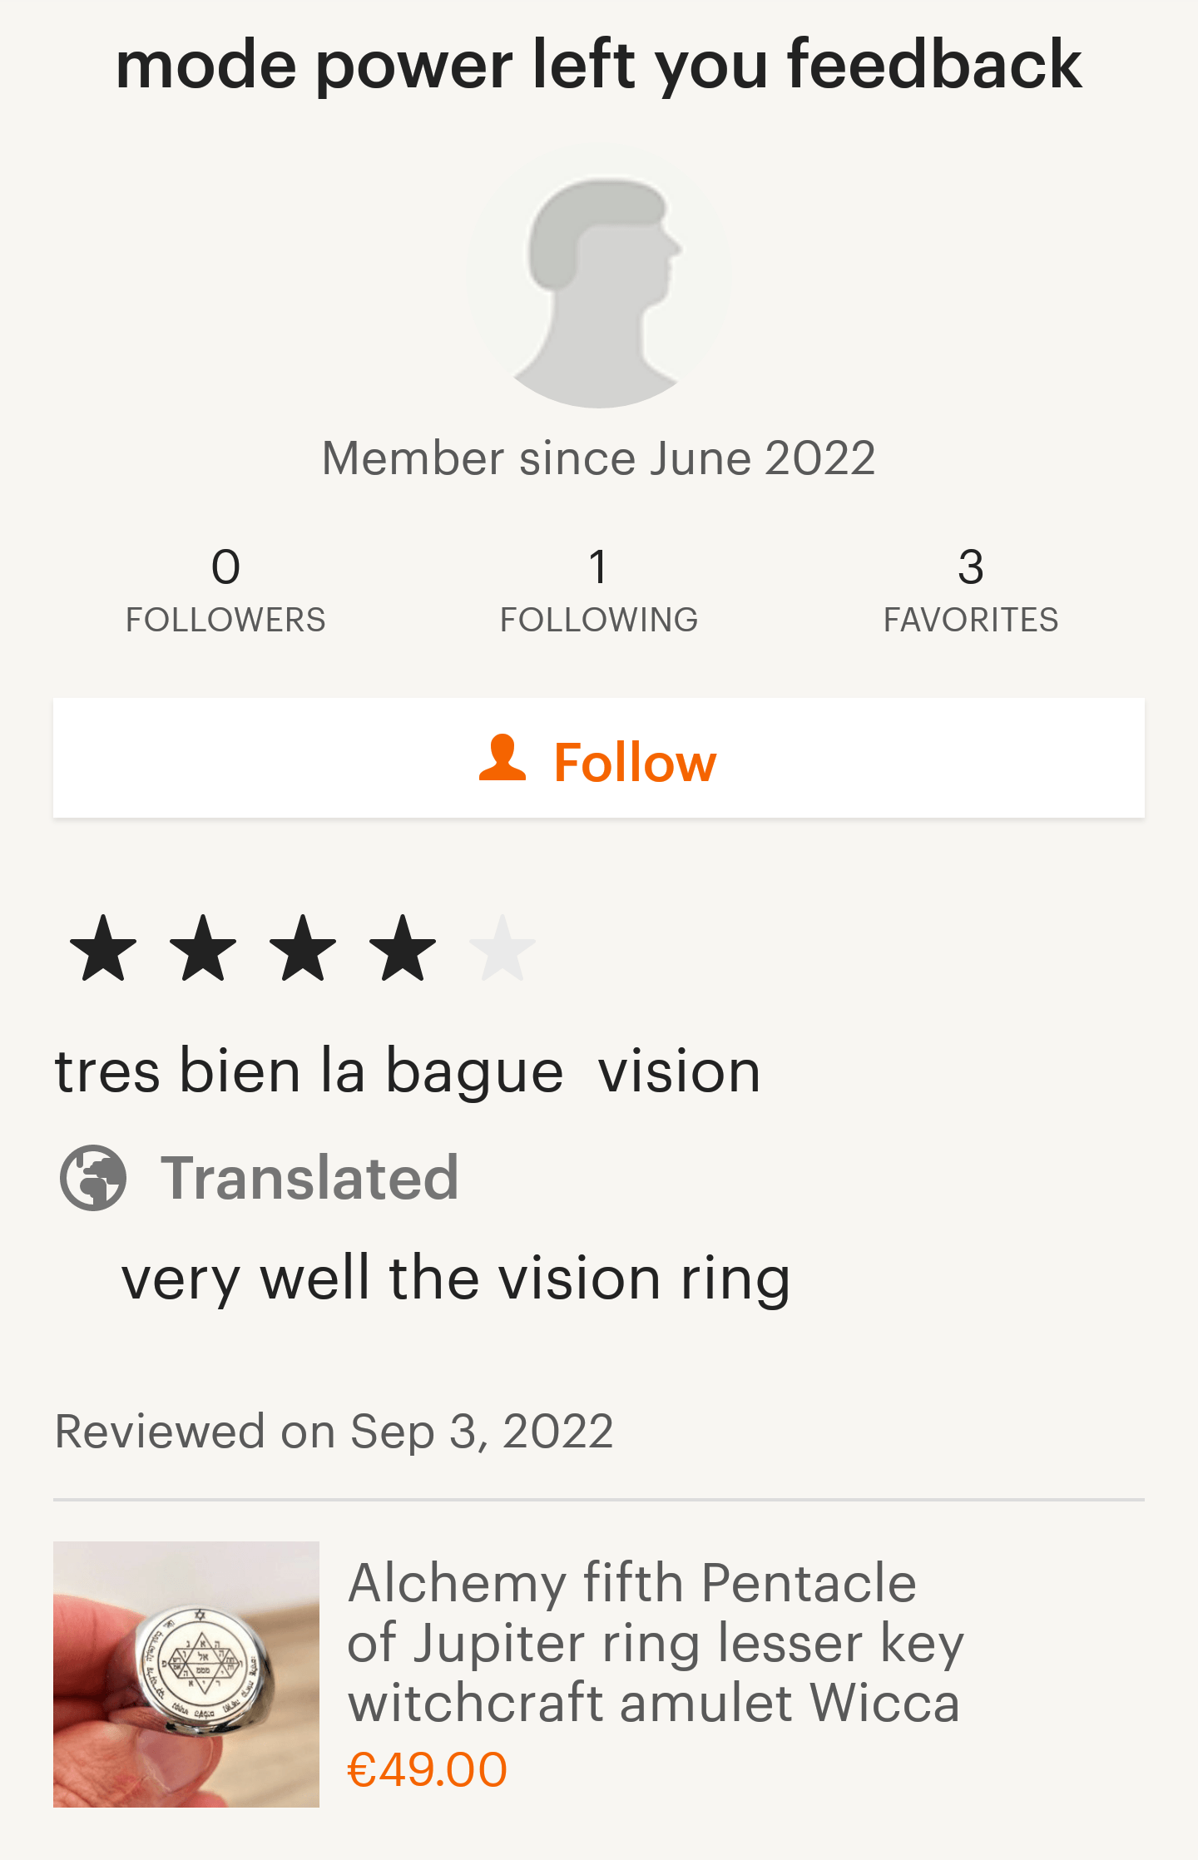Click the fifth empty rating star
Screen dimensions: 1198x1860
pos(502,948)
